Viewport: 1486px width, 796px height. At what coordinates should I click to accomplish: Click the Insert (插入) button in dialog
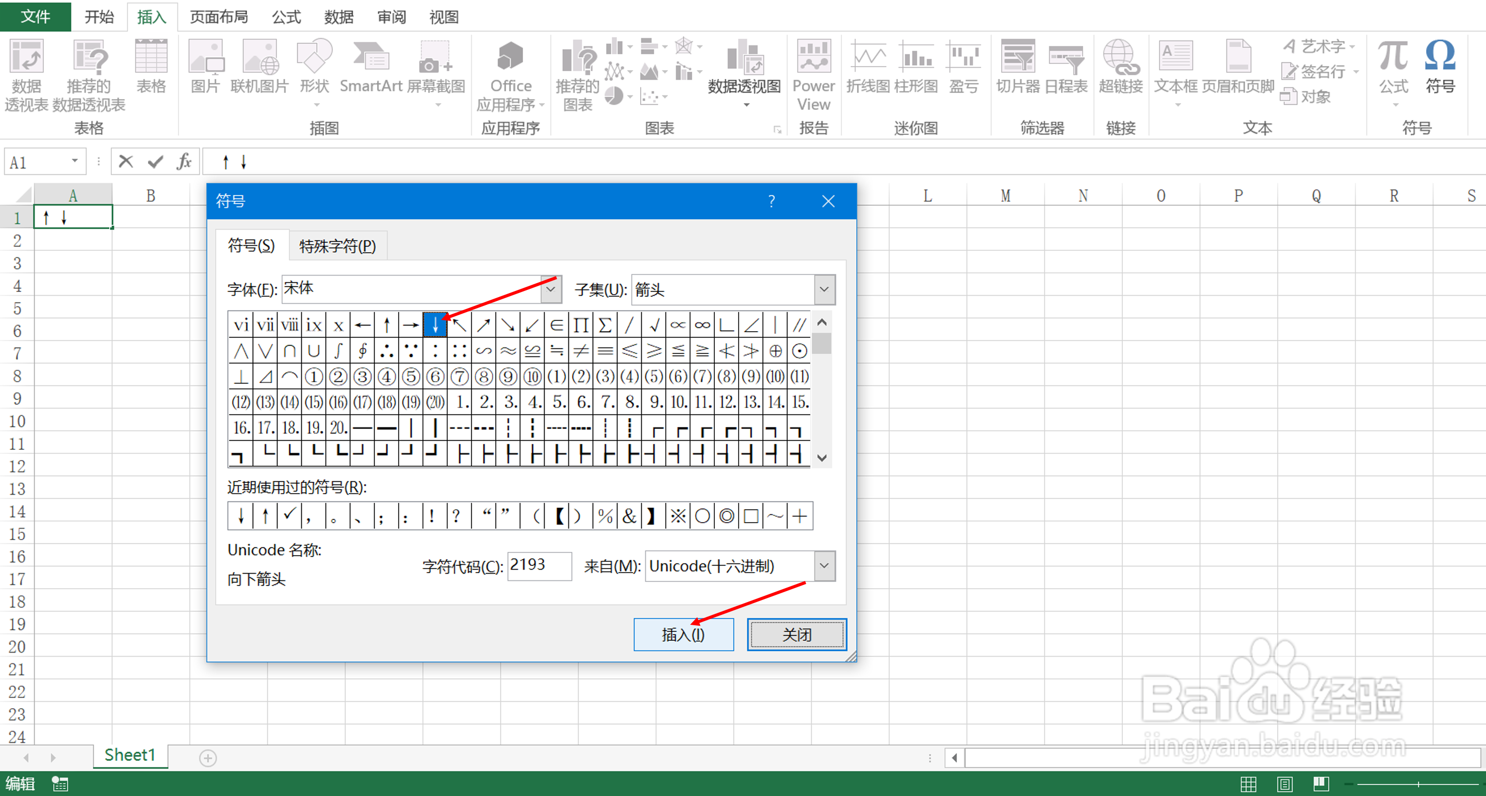(683, 635)
